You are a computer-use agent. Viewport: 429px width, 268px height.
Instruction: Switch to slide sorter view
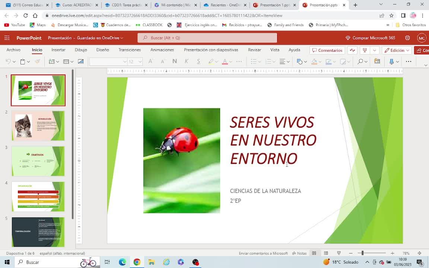pyautogui.click(x=326, y=253)
